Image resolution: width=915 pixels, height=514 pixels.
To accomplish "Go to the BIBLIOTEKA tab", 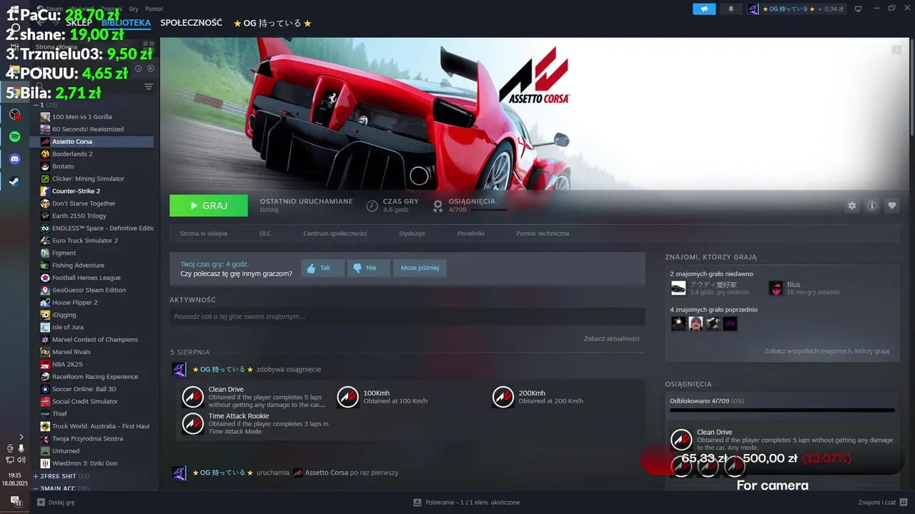I will tap(126, 23).
